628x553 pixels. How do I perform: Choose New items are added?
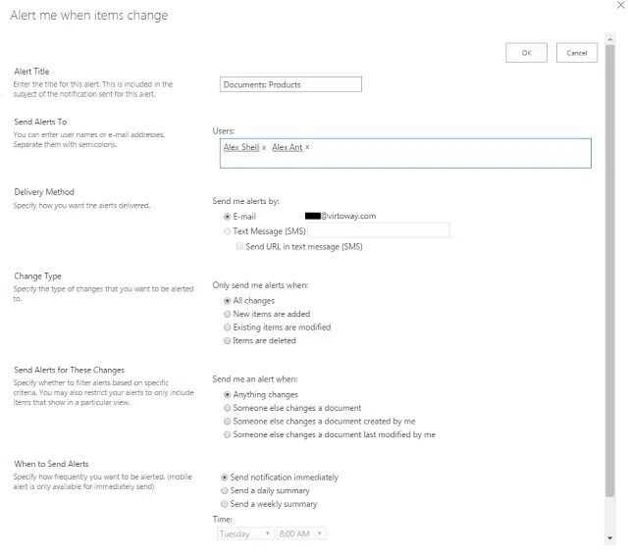(x=227, y=314)
